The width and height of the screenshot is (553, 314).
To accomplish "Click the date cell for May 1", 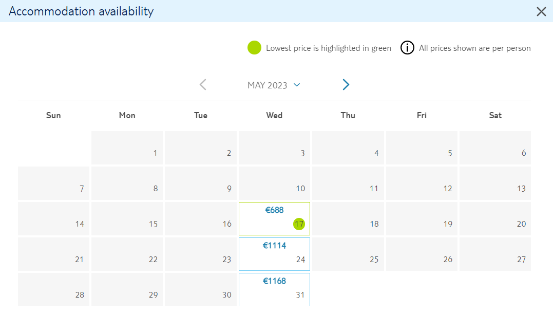I will 127,148.
